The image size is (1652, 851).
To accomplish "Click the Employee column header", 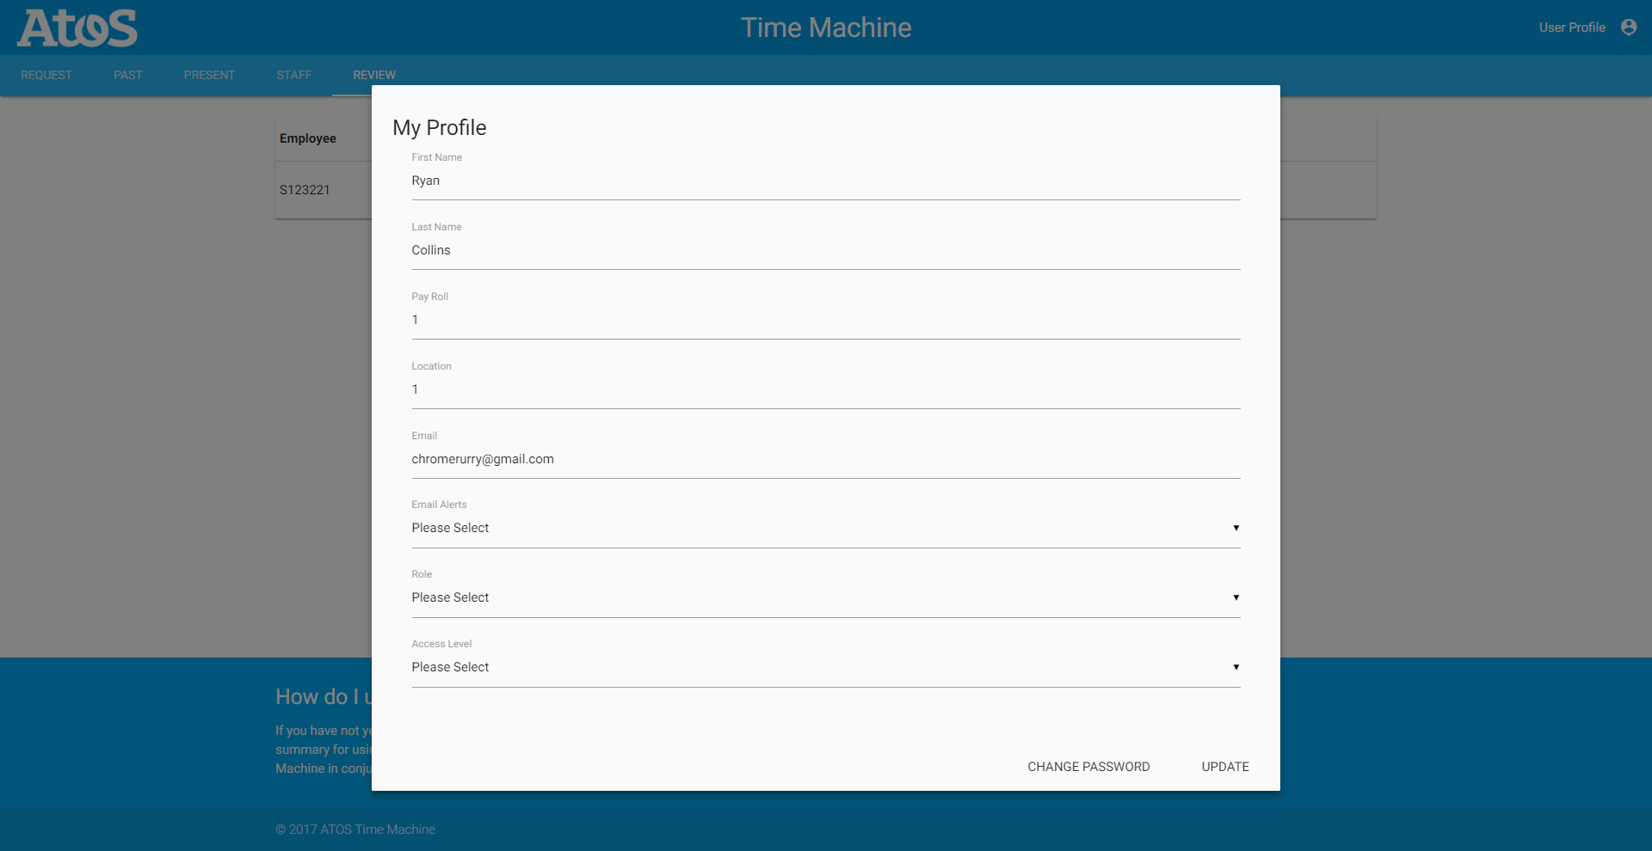I will (308, 138).
